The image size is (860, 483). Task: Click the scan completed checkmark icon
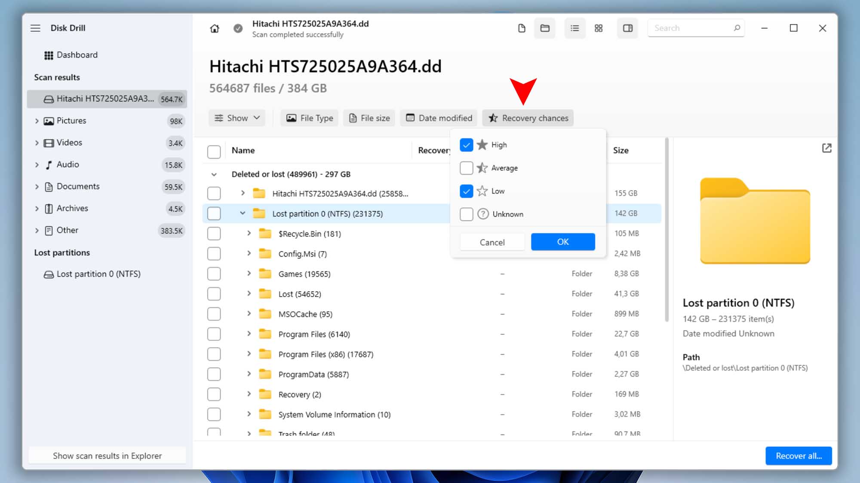point(238,28)
